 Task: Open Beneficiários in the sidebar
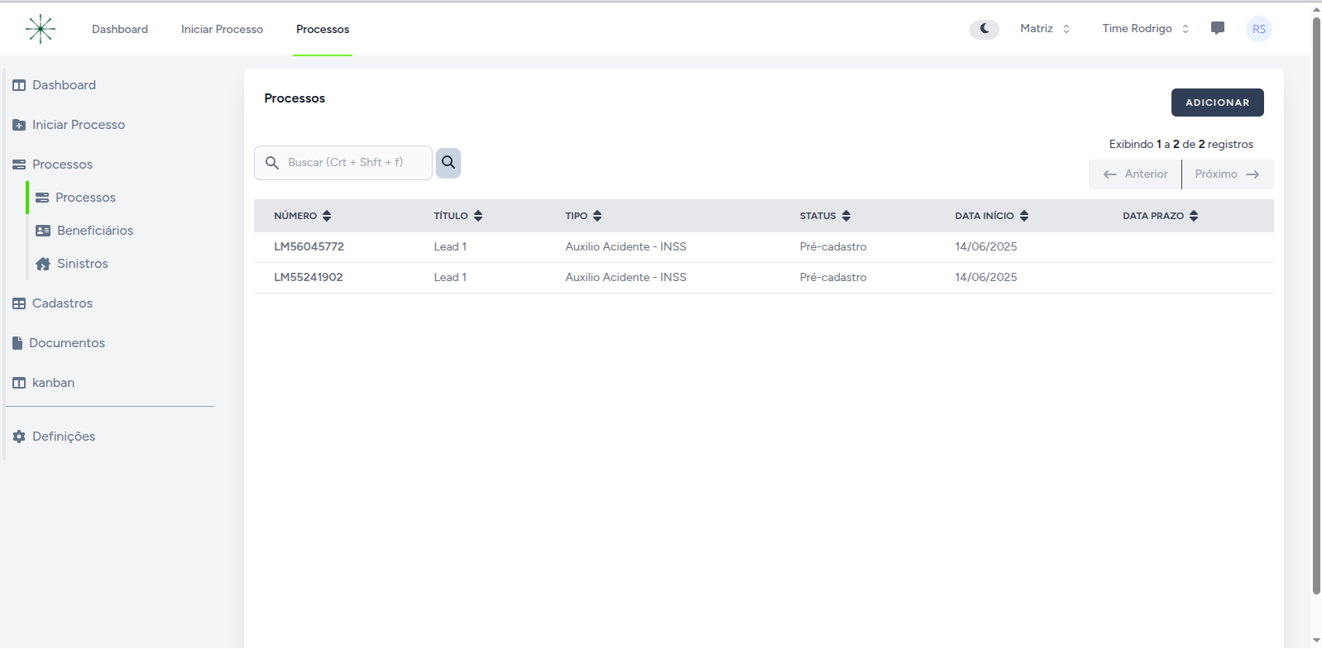(x=84, y=231)
